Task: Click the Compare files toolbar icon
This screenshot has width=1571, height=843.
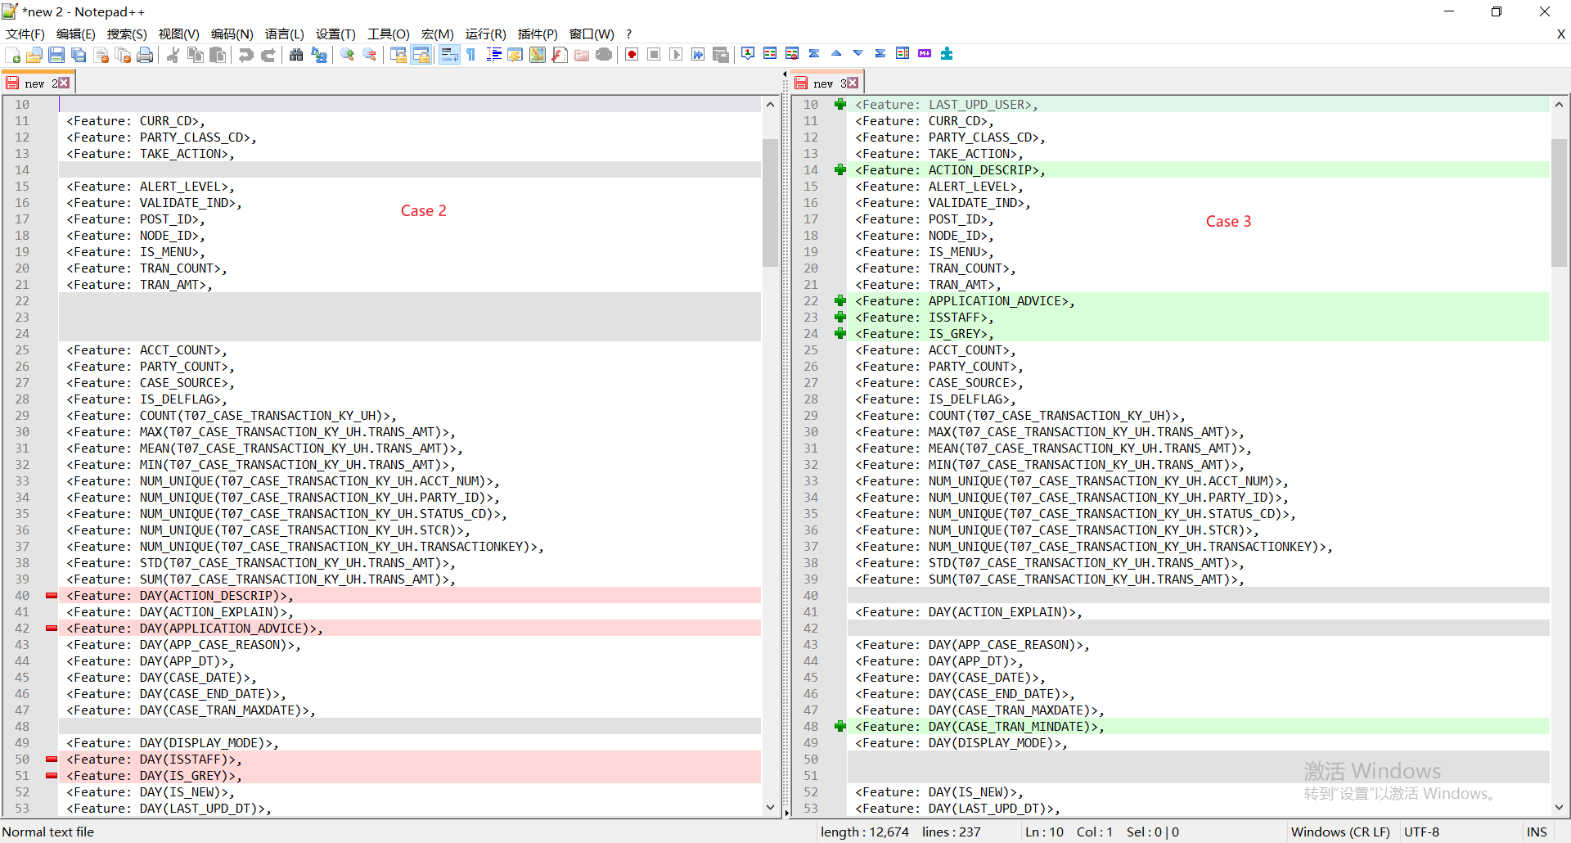Action: coord(770,53)
